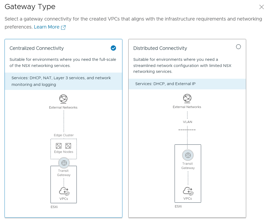Select the checked Centralized Connectivity radio button

pos(113,48)
